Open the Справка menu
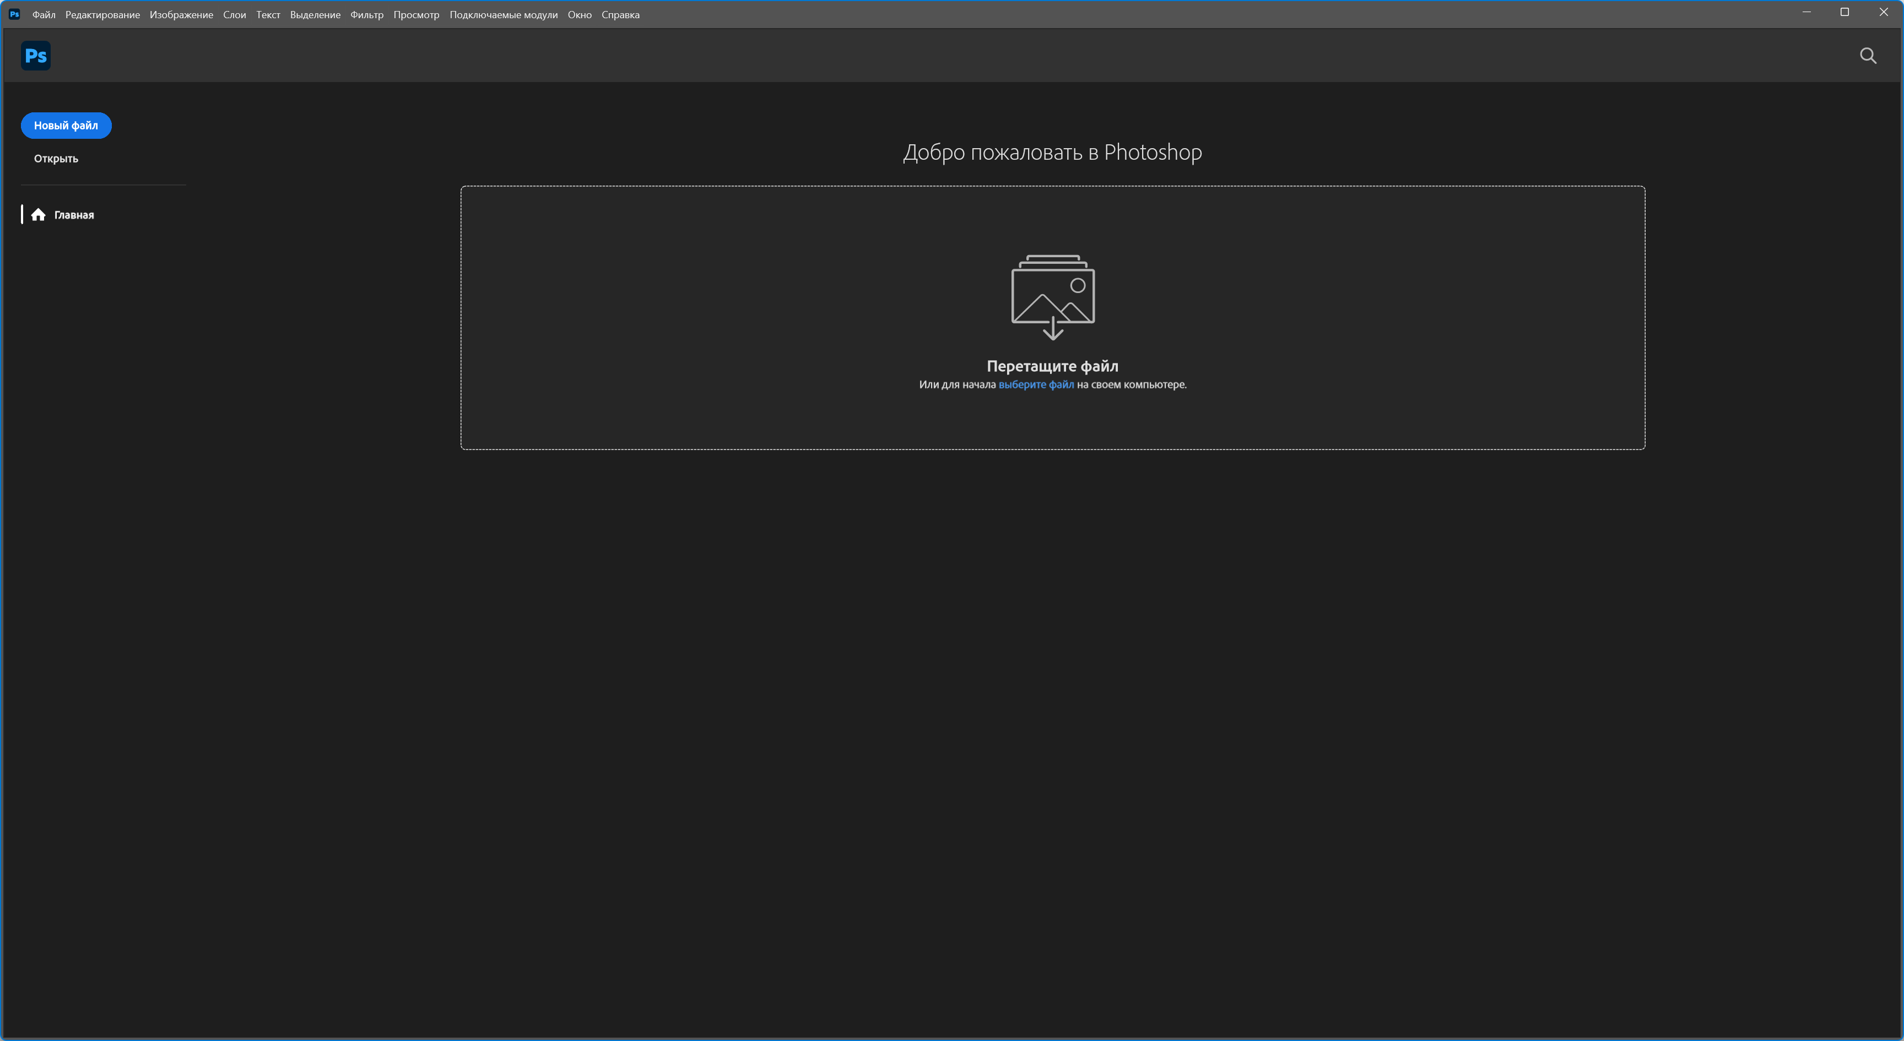Viewport: 1904px width, 1041px height. [620, 15]
